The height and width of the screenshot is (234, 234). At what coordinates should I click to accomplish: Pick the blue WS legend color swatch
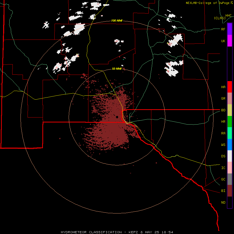pos(230,145)
